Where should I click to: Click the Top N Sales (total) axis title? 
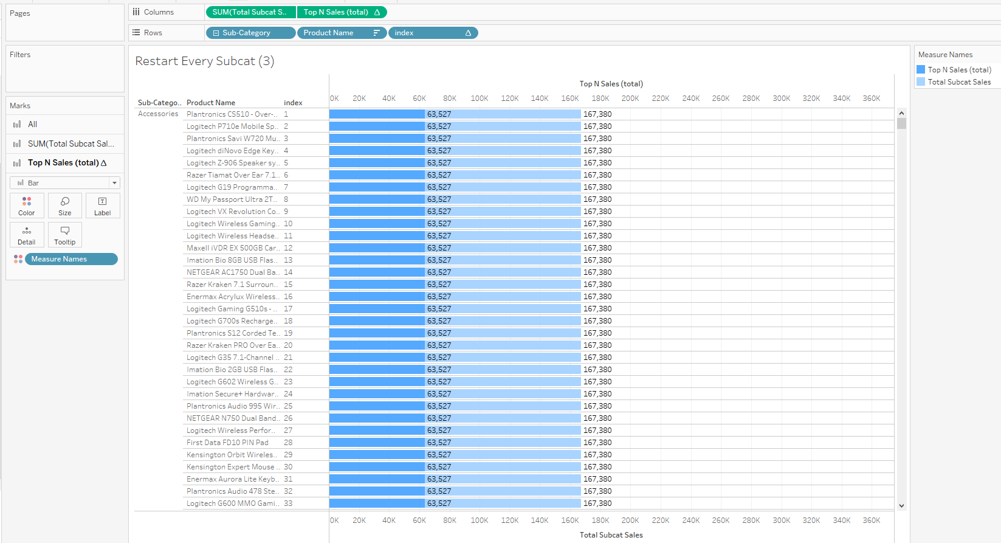tap(611, 84)
